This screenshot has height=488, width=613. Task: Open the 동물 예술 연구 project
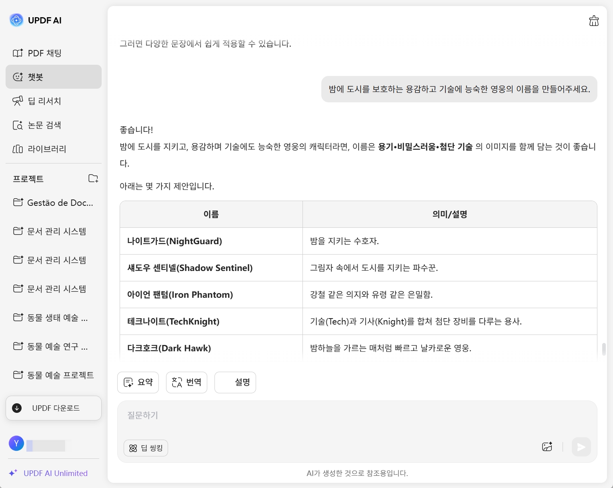(54, 347)
